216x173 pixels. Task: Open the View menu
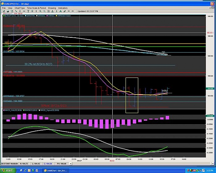pyautogui.click(x=10, y=8)
